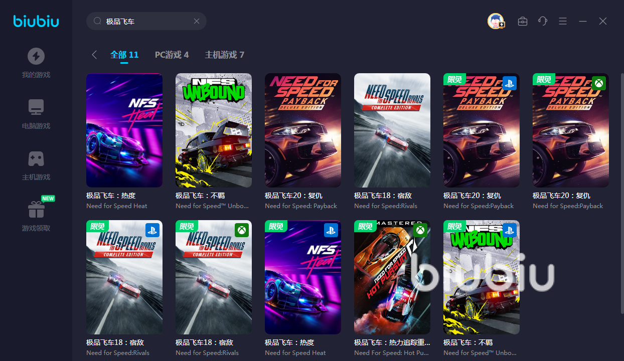The width and height of the screenshot is (624, 361).
Task: Click the search input field
Action: point(148,21)
